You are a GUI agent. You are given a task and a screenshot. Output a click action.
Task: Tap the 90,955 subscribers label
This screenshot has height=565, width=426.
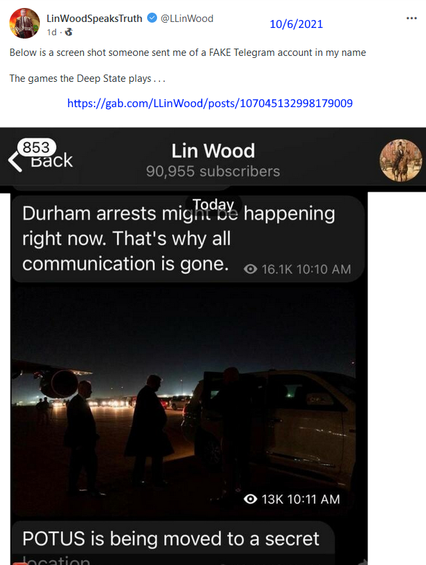[213, 172]
